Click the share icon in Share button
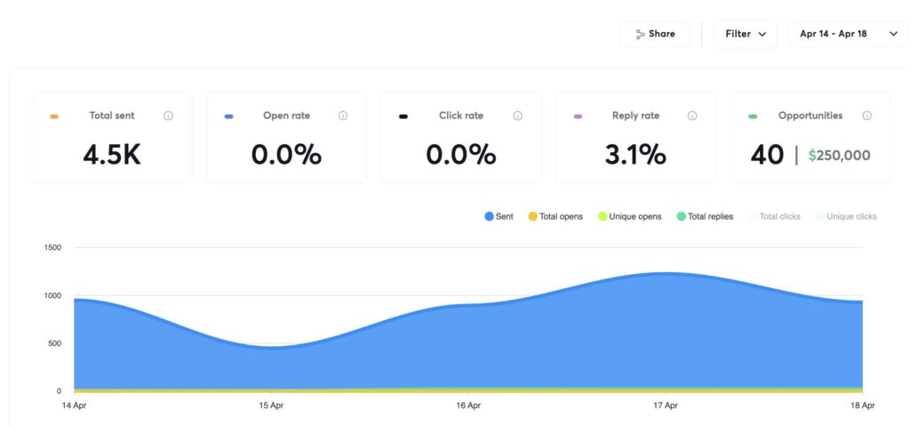 tap(640, 35)
